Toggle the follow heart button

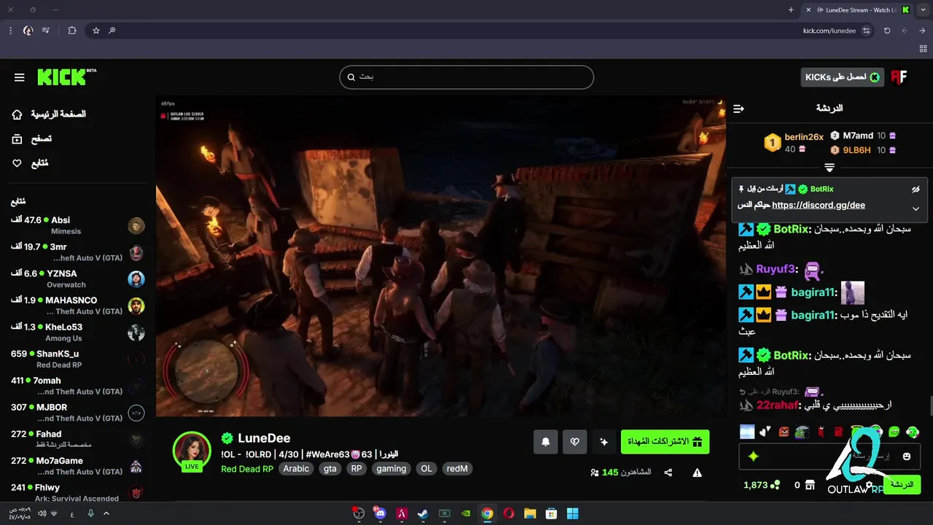click(x=574, y=442)
